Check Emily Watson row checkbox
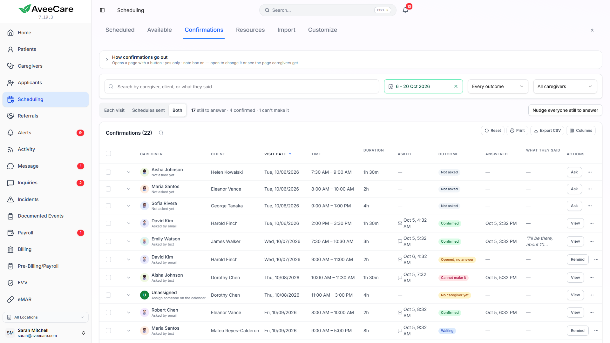Viewport: 610px width, 343px height. [x=108, y=241]
